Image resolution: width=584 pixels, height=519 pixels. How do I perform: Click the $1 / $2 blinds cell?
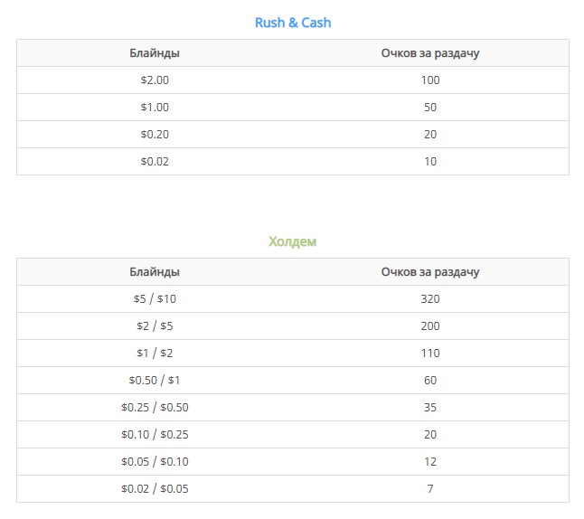155,354
